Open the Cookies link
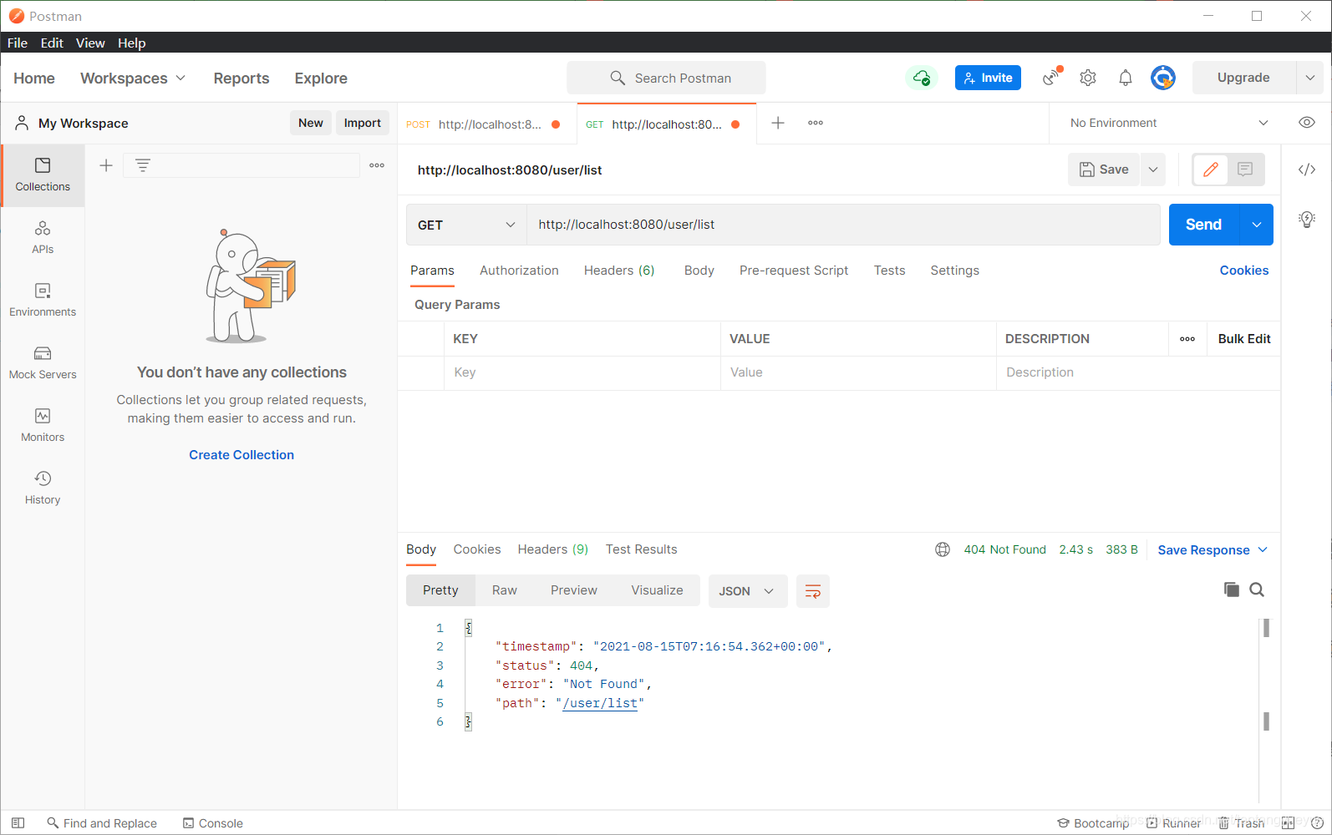The image size is (1332, 835). click(x=1244, y=271)
